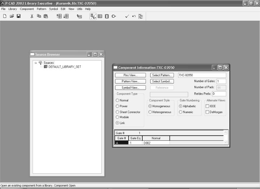This screenshot has width=260, height=189.
Task: Select Link component type
Action: tap(117, 123)
